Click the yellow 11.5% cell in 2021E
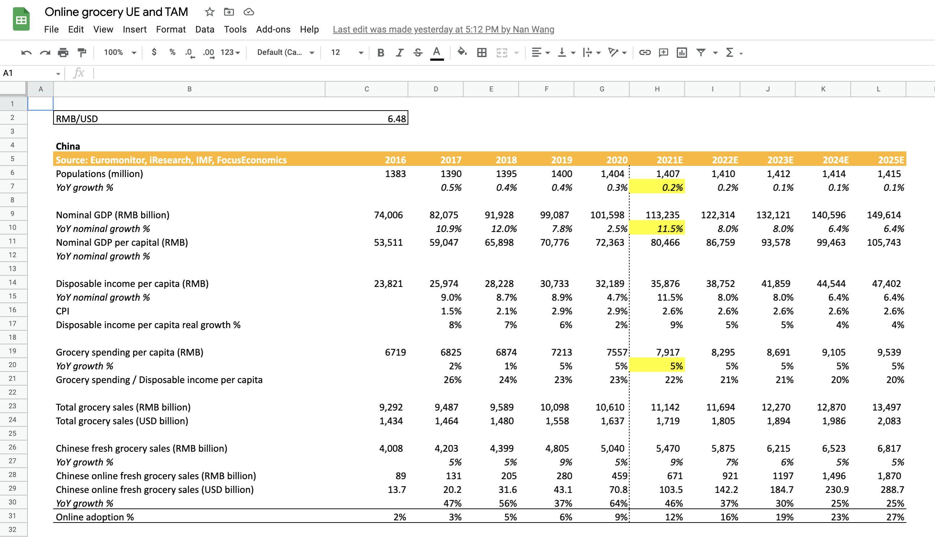 pos(657,229)
